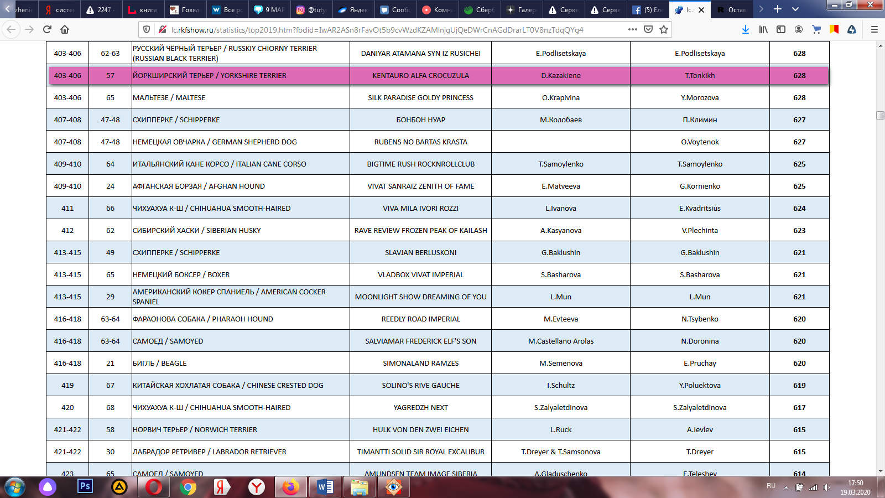The width and height of the screenshot is (885, 498).
Task: Open page actions three-dot menu
Action: click(x=633, y=29)
